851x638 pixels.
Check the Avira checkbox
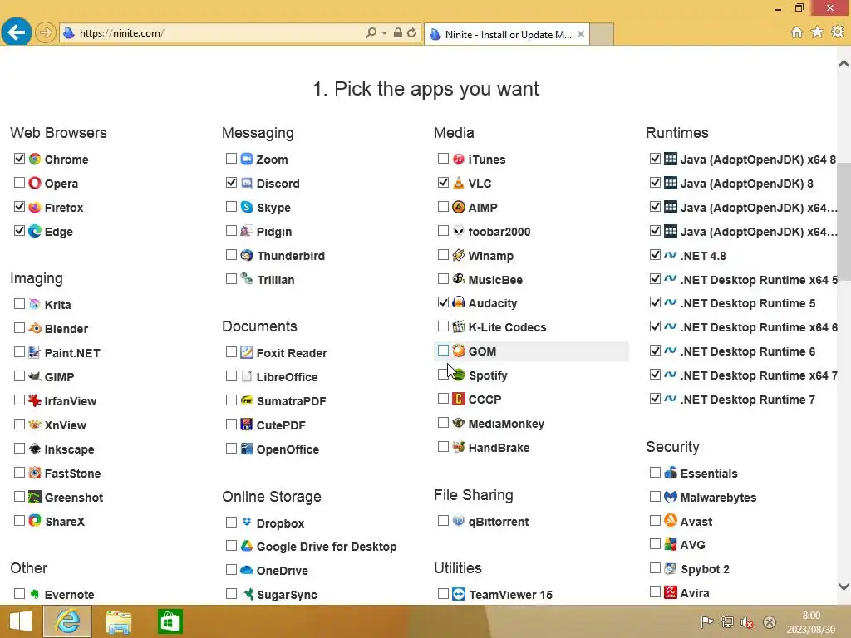(655, 591)
